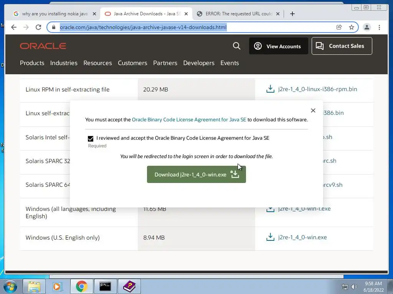The width and height of the screenshot is (393, 294).
Task: Select Java Archive Downloads tab
Action: (147, 14)
